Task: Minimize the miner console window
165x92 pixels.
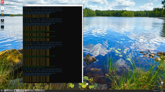Action: [76, 5]
